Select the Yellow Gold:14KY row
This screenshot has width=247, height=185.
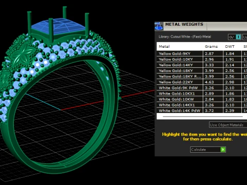click(202, 65)
